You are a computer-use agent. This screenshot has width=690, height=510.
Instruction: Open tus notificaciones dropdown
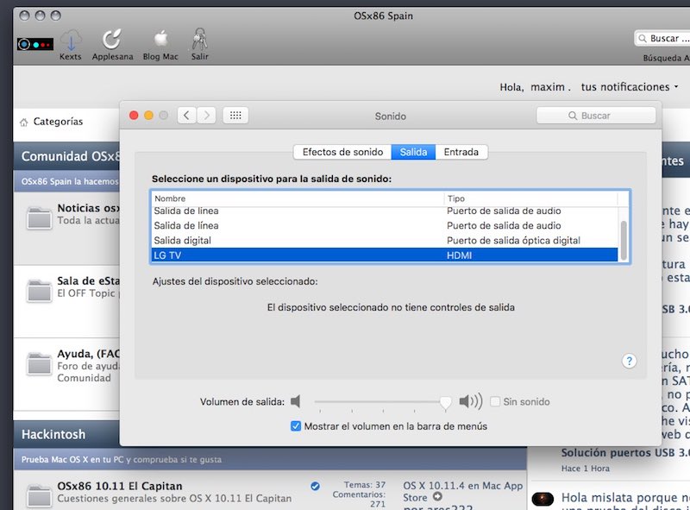click(x=630, y=87)
